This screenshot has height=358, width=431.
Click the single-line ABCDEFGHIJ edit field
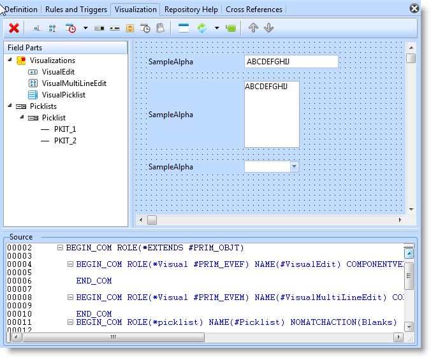click(x=291, y=62)
